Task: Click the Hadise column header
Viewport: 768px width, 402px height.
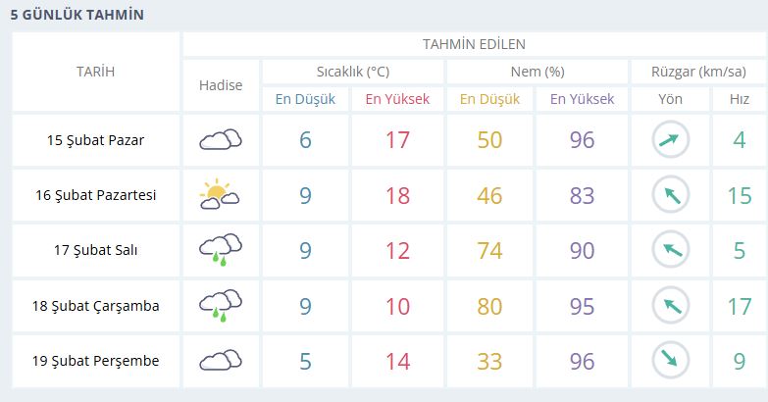Action: [x=221, y=85]
